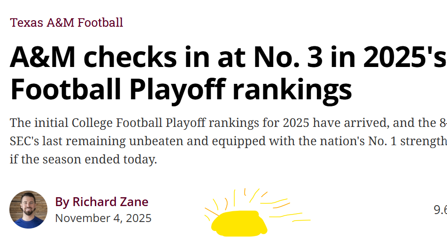Click the November 4, 2025 publish date

tap(103, 218)
